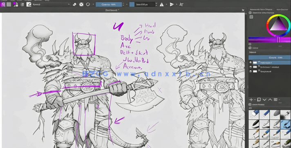Screen dimensions: 291x148
Task: Expand the horizontal mirror options arrow
Action: (x=166, y=4)
